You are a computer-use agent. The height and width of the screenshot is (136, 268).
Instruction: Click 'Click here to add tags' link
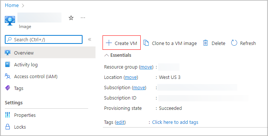pos(175,122)
